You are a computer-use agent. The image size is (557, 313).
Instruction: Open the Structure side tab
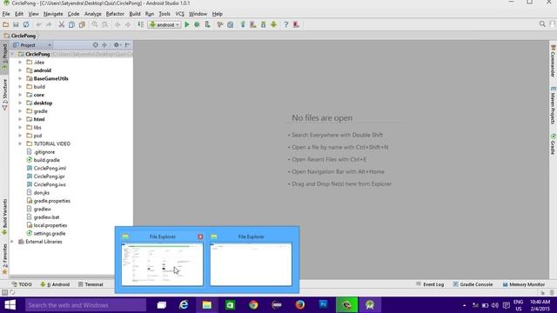tap(4, 94)
